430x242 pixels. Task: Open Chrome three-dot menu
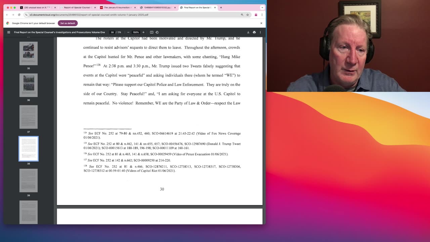coord(262,15)
